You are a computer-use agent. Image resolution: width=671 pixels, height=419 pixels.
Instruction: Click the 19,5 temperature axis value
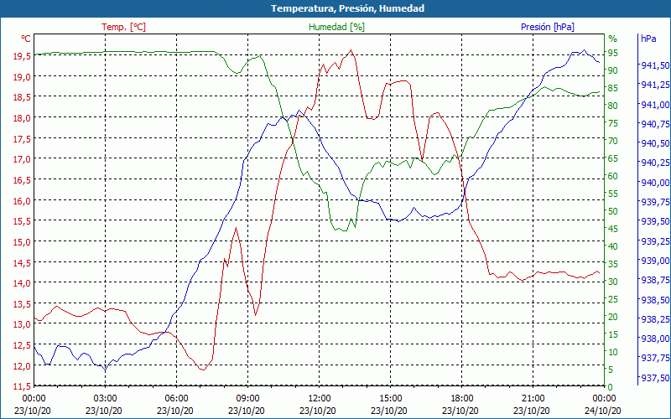22,55
